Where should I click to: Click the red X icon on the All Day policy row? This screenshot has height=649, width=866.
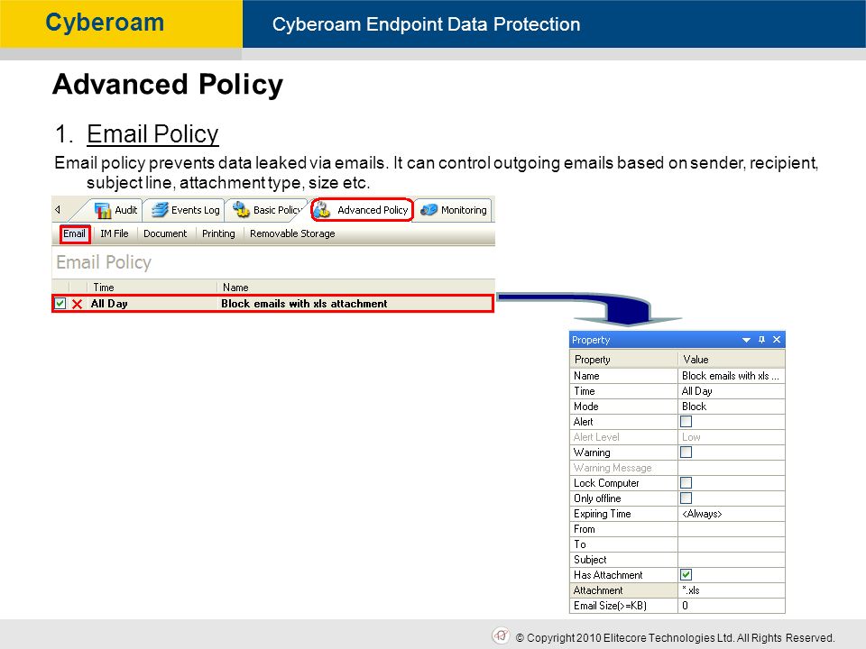coord(78,304)
